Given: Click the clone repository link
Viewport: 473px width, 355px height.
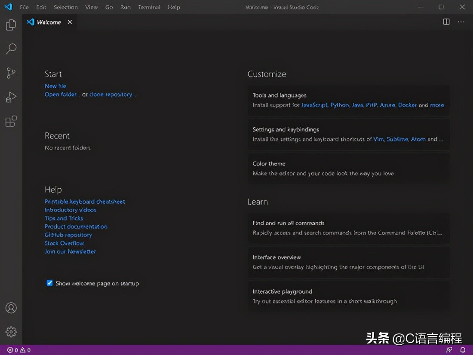Looking at the screenshot, I should pos(112,94).
